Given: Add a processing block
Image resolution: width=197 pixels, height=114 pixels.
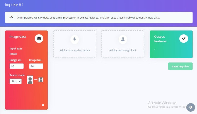Looking at the screenshot, I should coord(75,50).
